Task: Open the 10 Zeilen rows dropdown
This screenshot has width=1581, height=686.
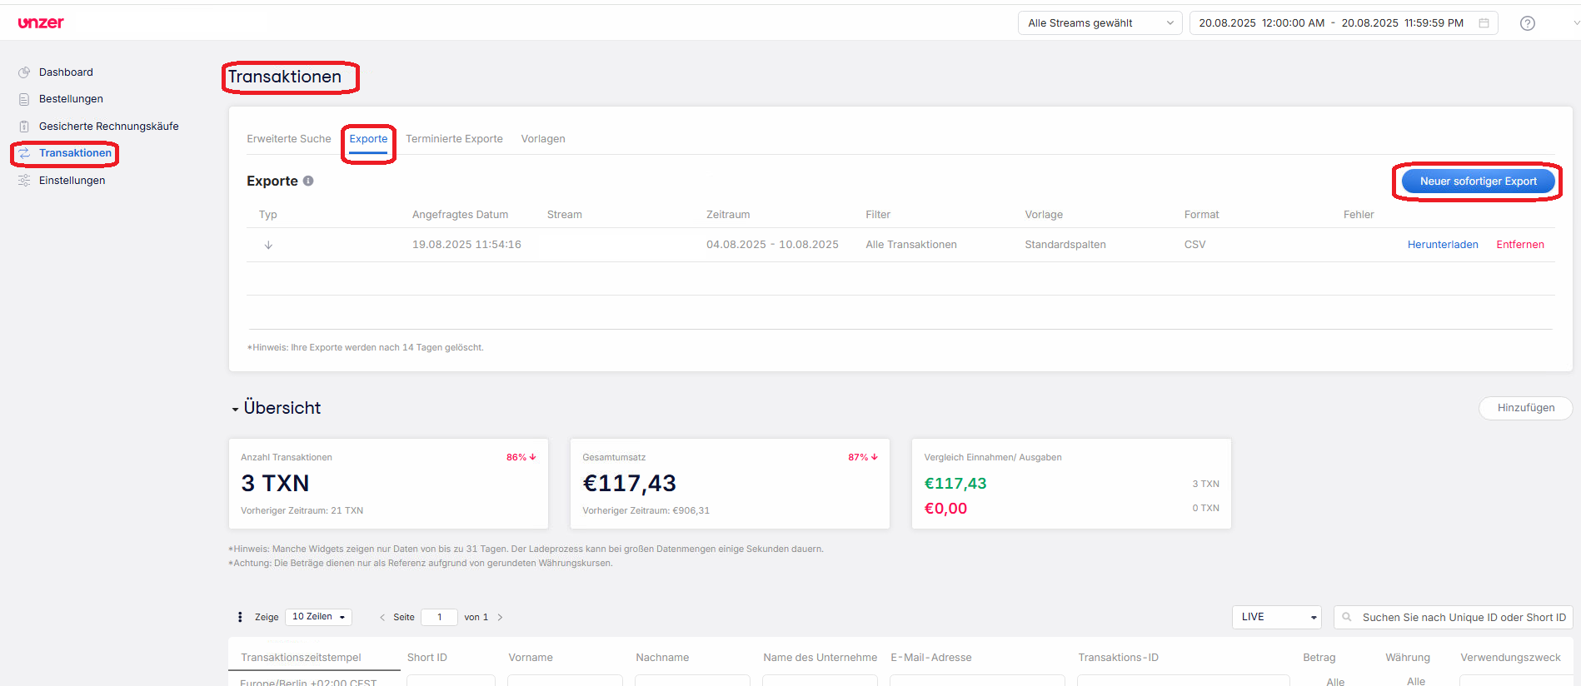Action: tap(318, 617)
